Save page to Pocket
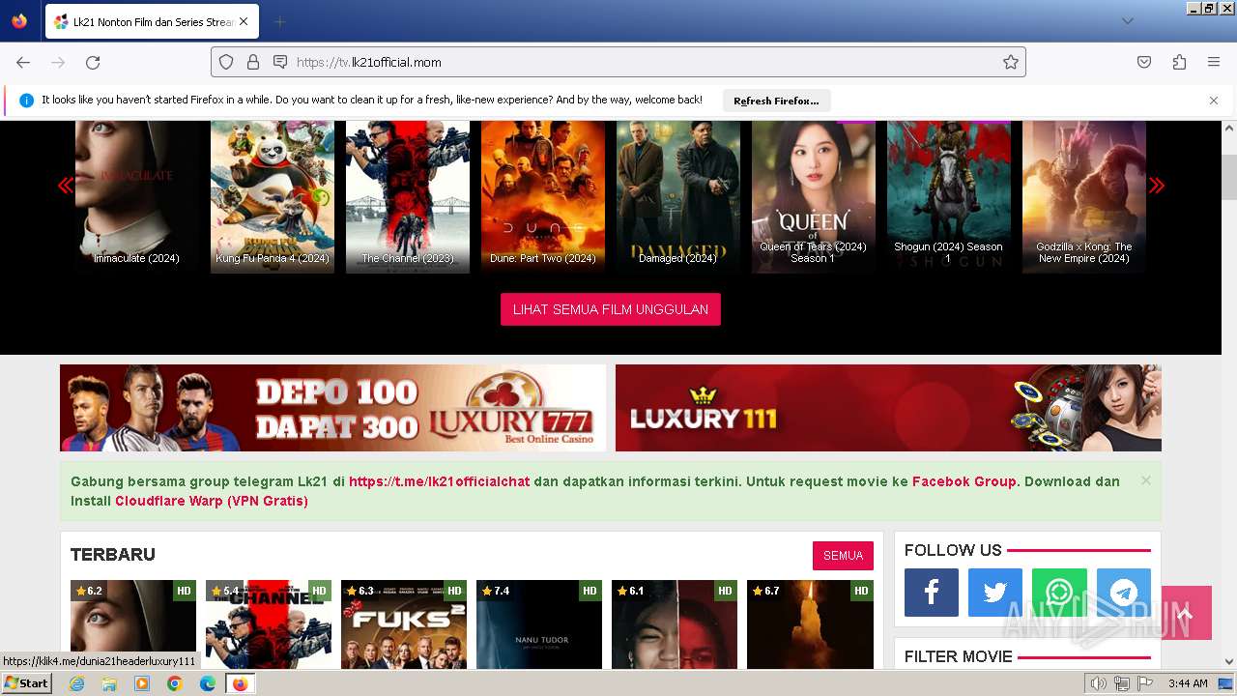Image resolution: width=1237 pixels, height=696 pixels. [x=1144, y=62]
